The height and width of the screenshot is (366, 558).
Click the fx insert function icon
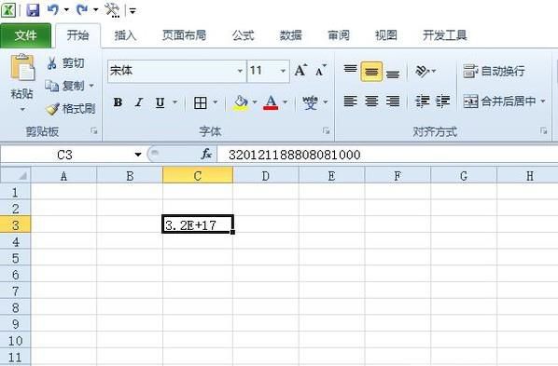pos(206,155)
